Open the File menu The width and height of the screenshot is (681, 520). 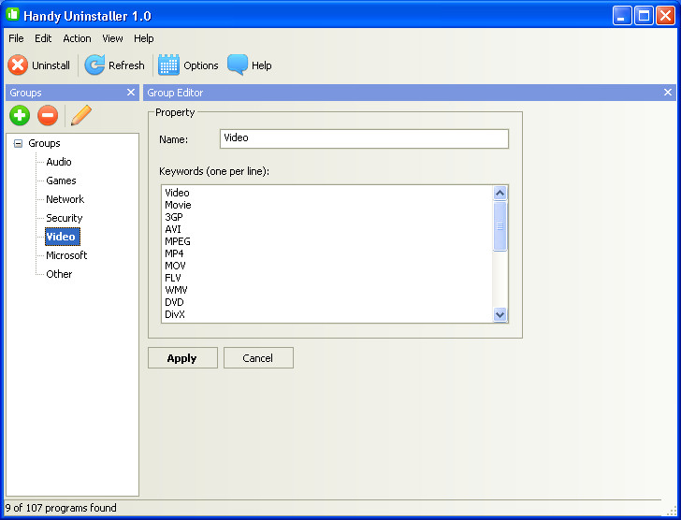[x=16, y=38]
